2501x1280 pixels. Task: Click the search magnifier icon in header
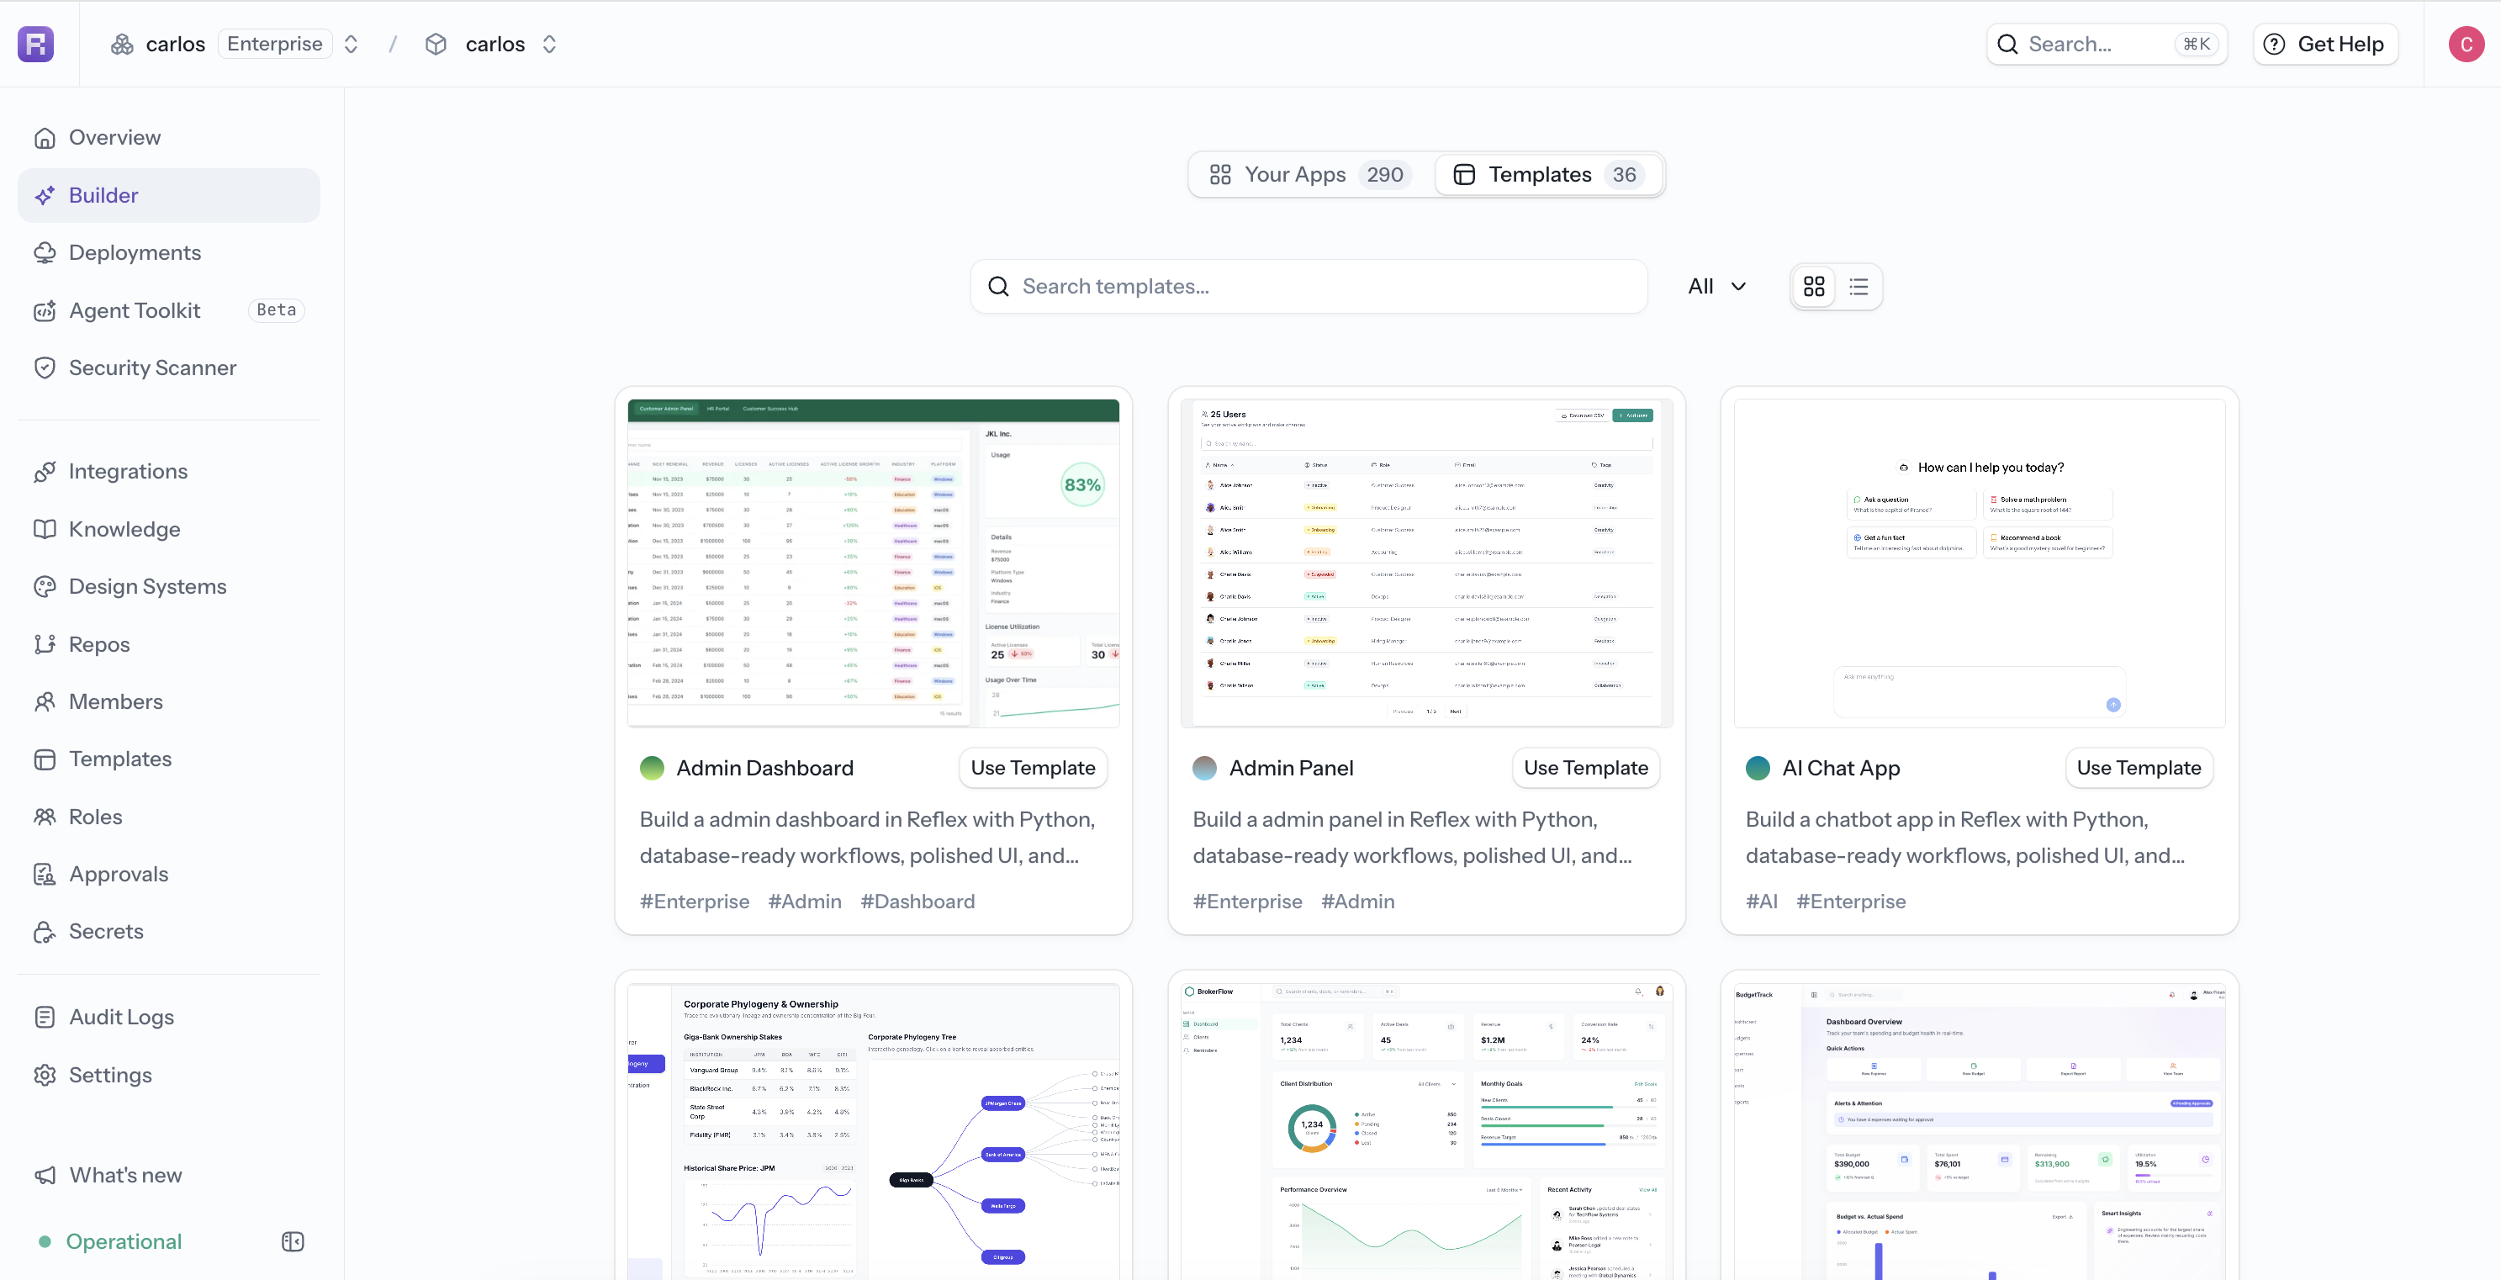(2008, 44)
